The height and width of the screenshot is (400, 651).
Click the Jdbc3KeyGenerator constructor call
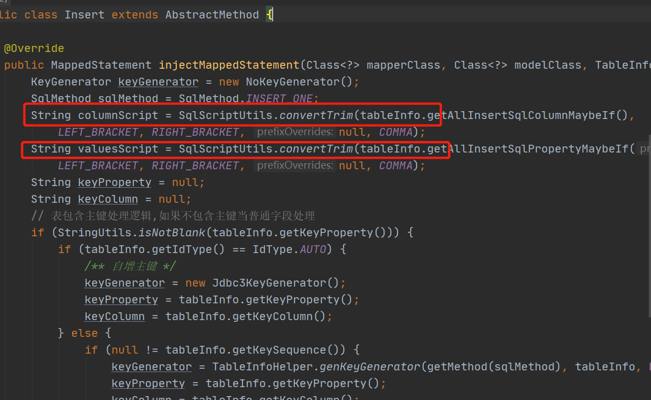point(269,283)
